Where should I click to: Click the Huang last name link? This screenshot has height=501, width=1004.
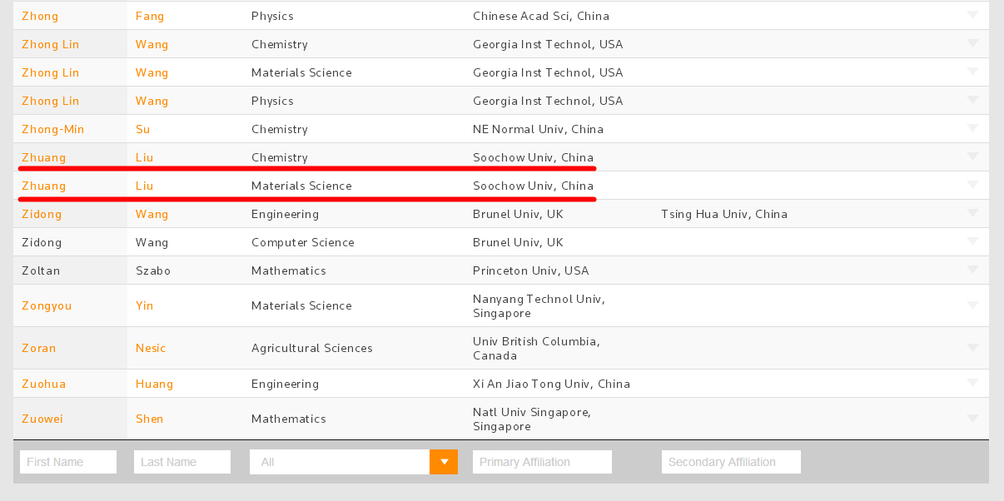point(155,384)
